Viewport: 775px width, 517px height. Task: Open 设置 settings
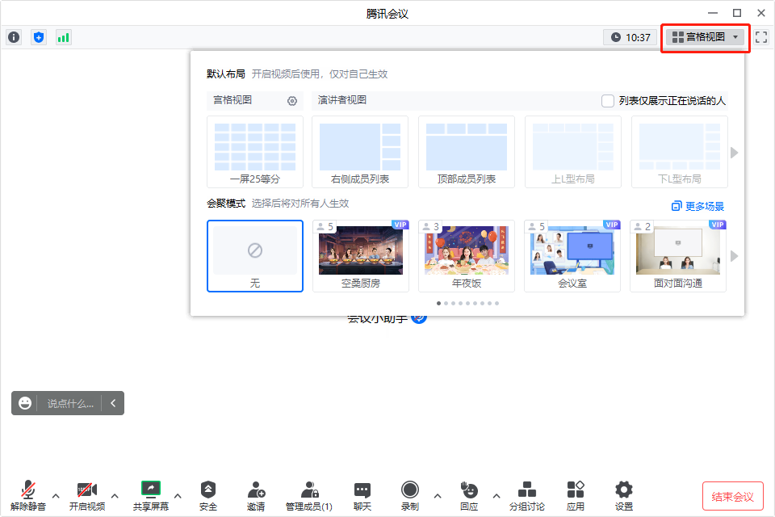[x=624, y=496]
